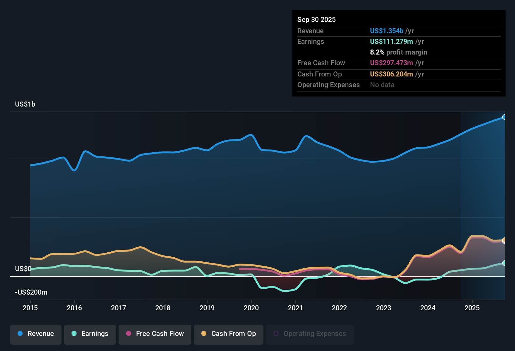Screen dimensions: 515x351
Task: Enable the greyed-out Operating Expenses series
Action: tap(310, 334)
